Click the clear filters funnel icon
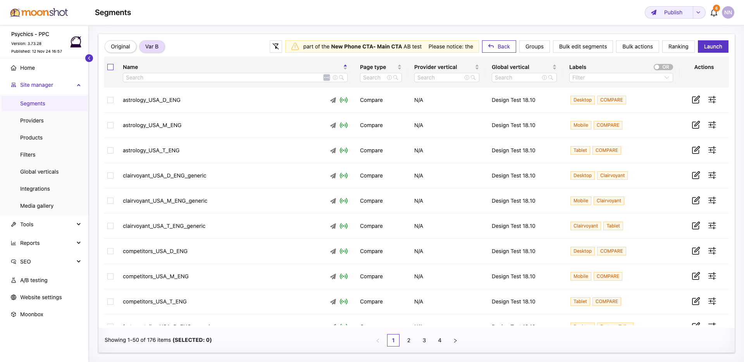Screen dimensions: 744x362 (x=276, y=47)
